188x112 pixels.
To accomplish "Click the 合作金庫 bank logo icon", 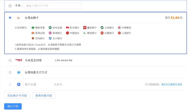I will click(50, 28).
